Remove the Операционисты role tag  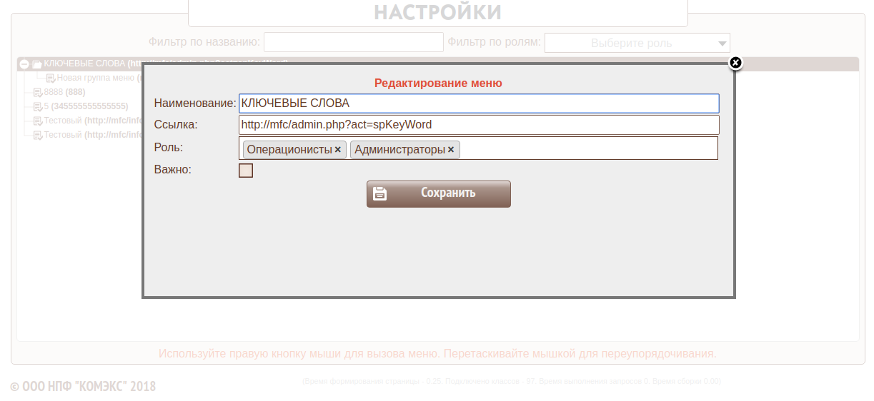[x=337, y=150]
